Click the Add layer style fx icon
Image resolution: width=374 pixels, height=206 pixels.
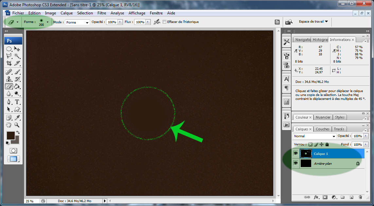pyautogui.click(x=316, y=197)
